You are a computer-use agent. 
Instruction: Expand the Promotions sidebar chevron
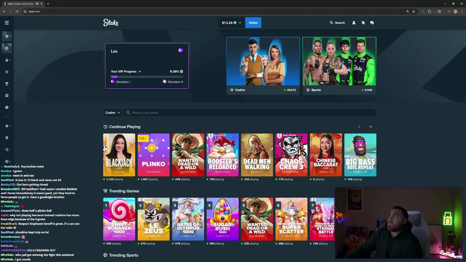pyautogui.click(x=10, y=60)
